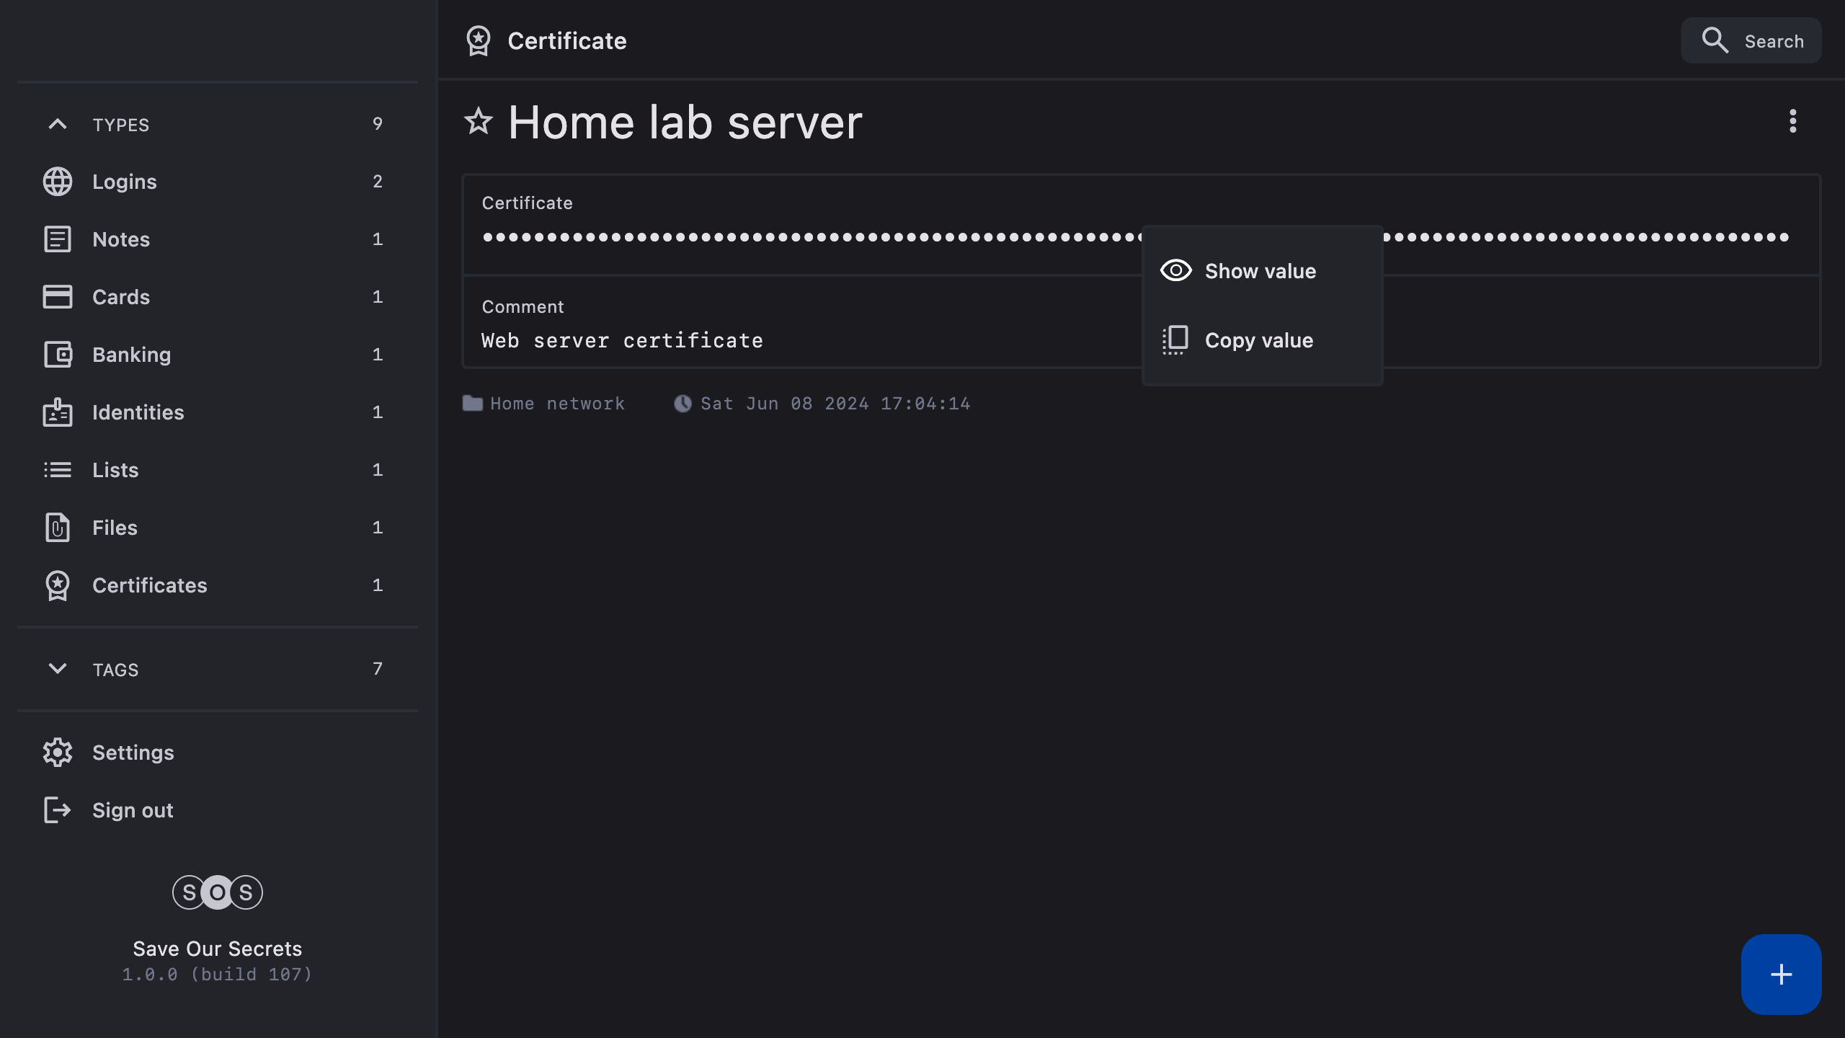Open Cards via credit card icon

tap(58, 297)
